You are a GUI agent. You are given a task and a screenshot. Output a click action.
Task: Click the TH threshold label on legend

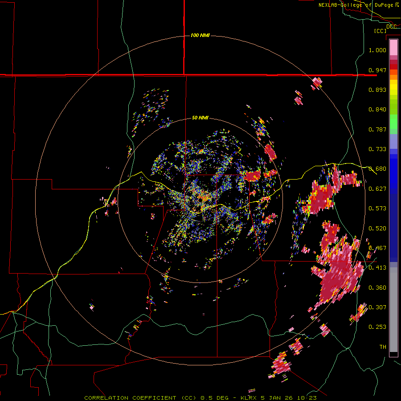[383, 347]
